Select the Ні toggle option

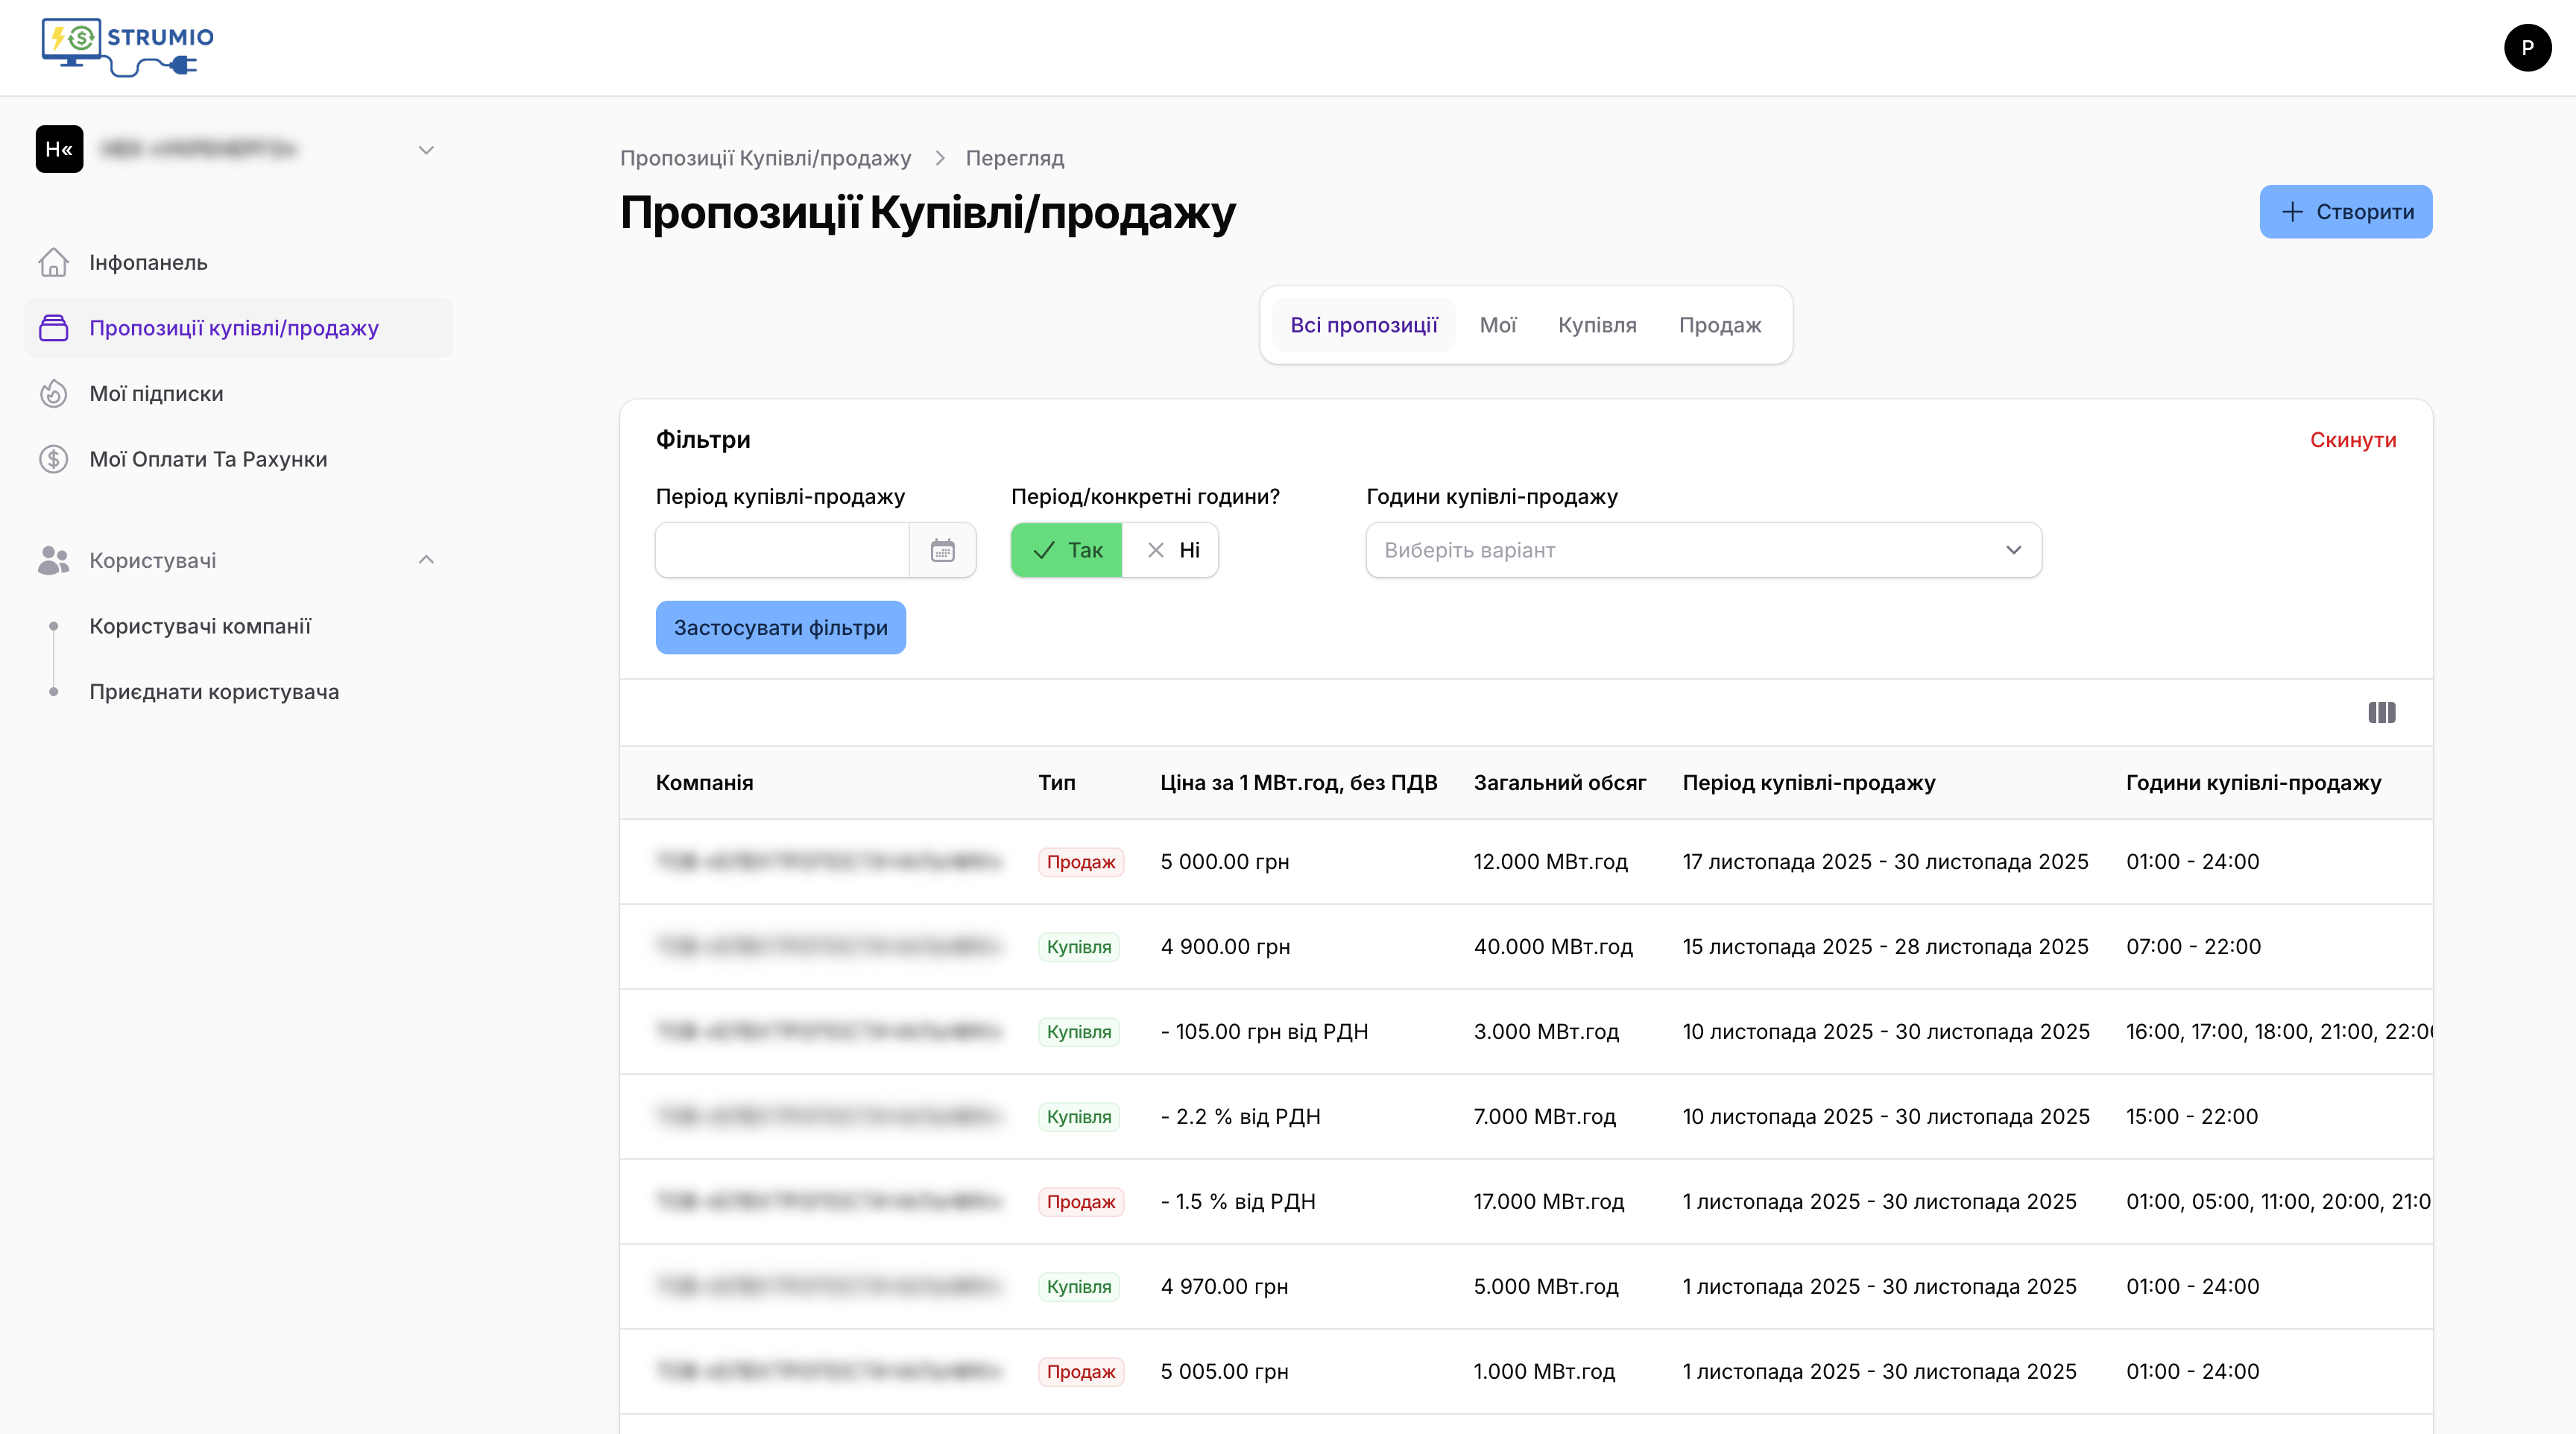point(1172,550)
